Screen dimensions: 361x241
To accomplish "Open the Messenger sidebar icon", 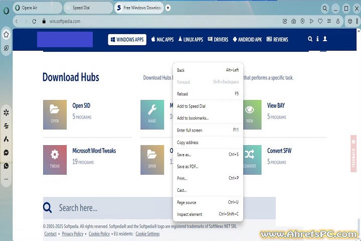I will pyautogui.click(x=6, y=153).
